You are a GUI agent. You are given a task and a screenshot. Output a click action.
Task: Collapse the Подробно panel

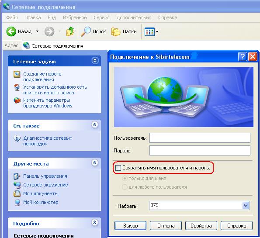95,222
